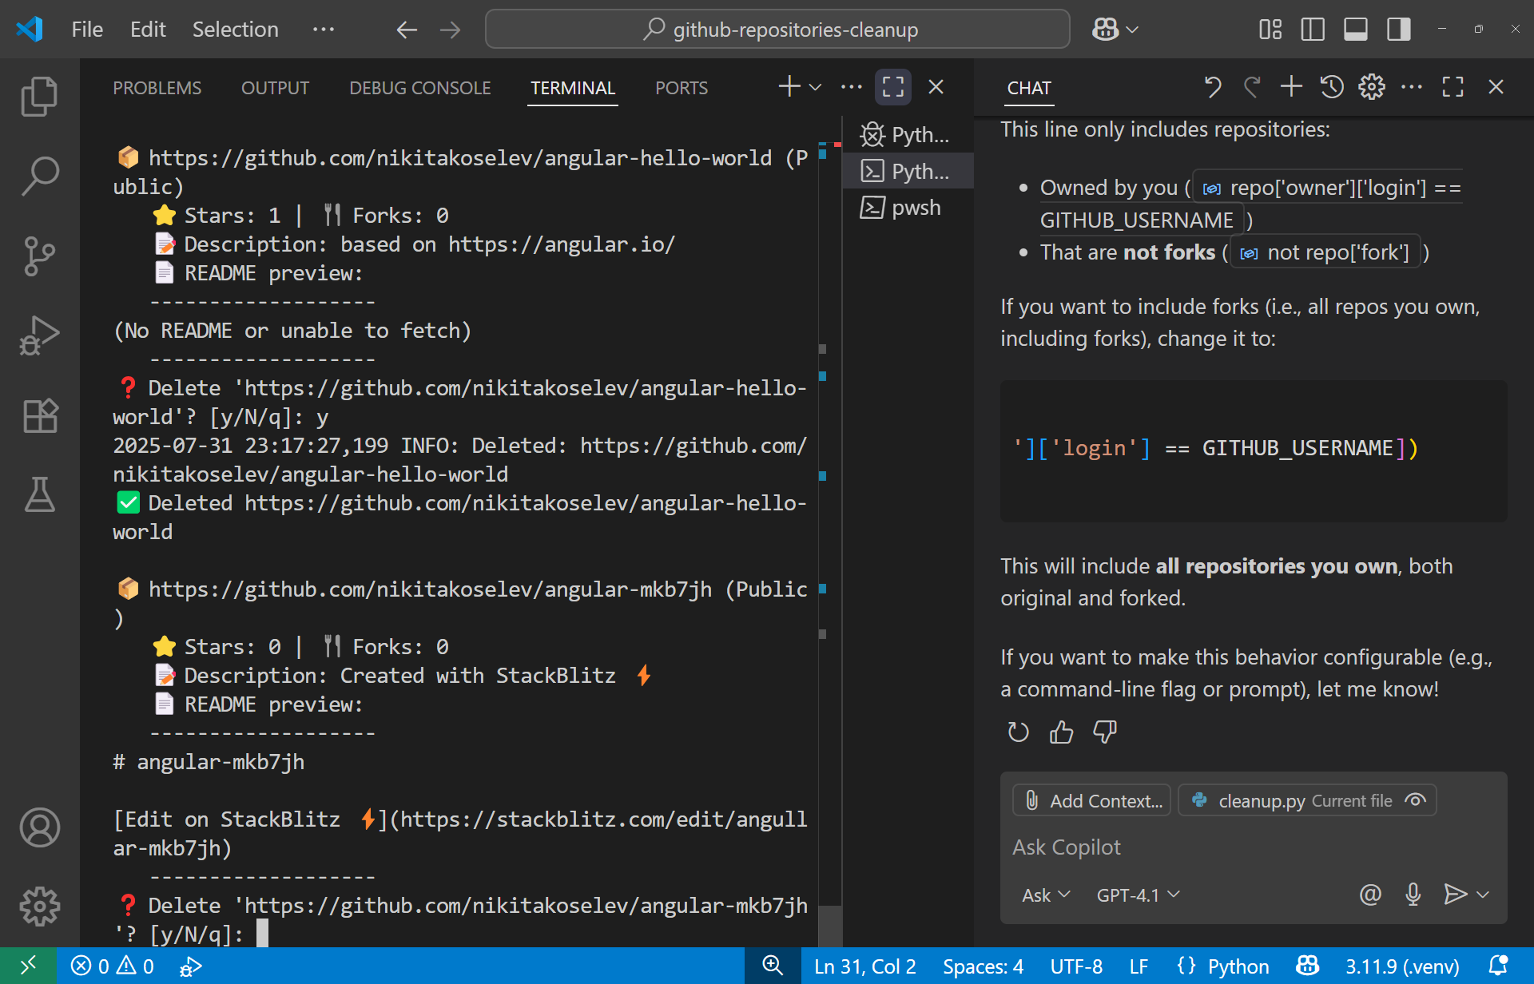Toggle the bottom panel visibility

click(1356, 30)
